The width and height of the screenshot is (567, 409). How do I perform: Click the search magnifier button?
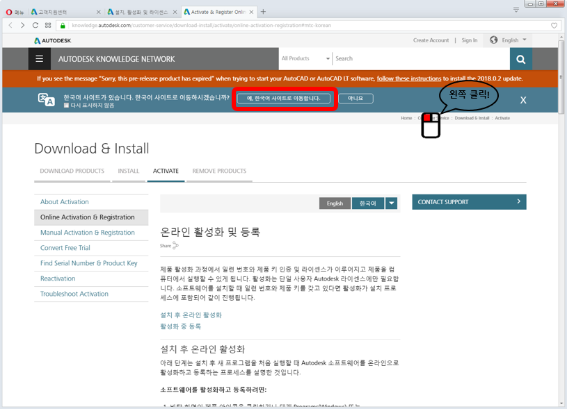[520, 59]
